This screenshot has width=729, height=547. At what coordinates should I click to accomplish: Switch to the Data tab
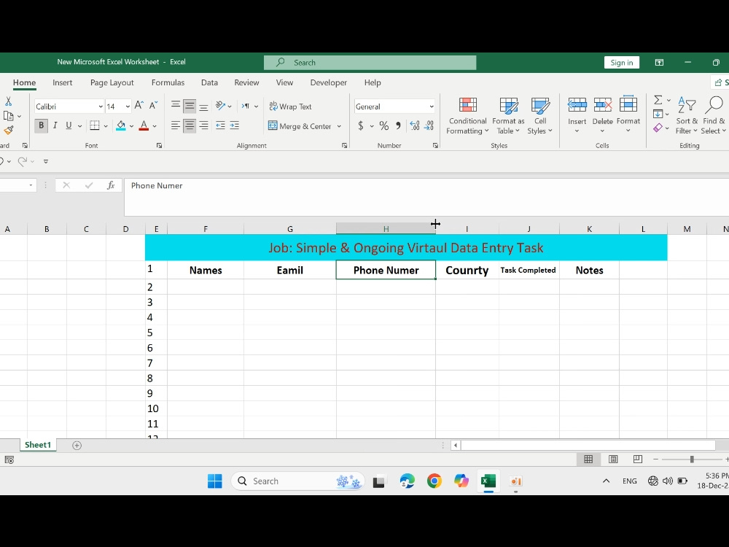click(209, 82)
